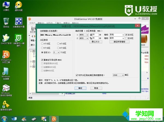
Task: Open Windows安装器 desktop shortcut
Action: tap(6, 74)
